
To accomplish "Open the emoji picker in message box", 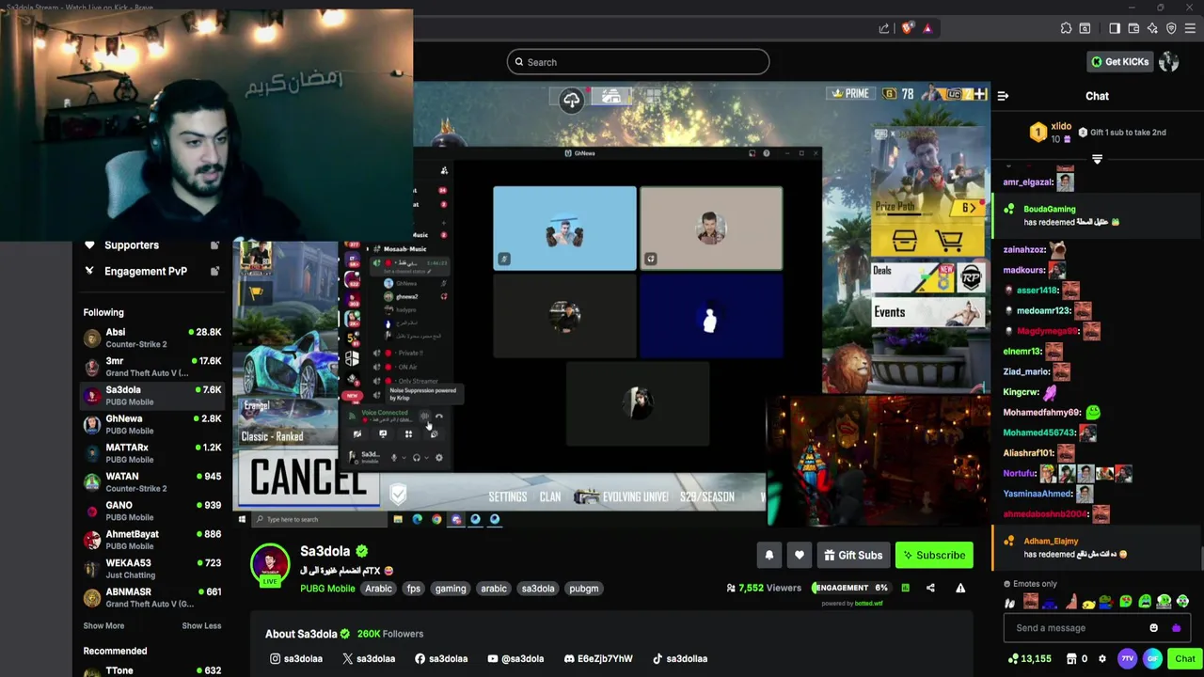I will [1154, 628].
